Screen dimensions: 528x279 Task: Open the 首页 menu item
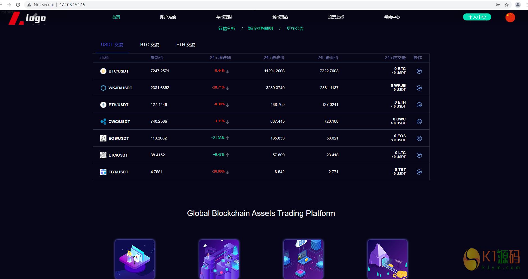click(x=116, y=17)
